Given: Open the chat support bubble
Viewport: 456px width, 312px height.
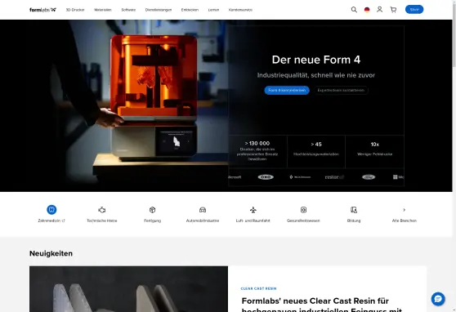Looking at the screenshot, I should click(438, 299).
